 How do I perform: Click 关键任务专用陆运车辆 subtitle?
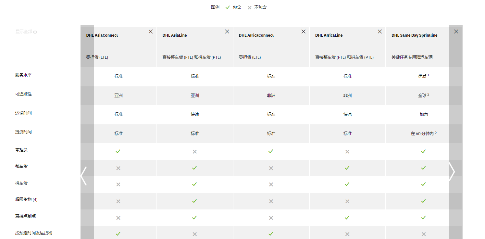coord(412,57)
